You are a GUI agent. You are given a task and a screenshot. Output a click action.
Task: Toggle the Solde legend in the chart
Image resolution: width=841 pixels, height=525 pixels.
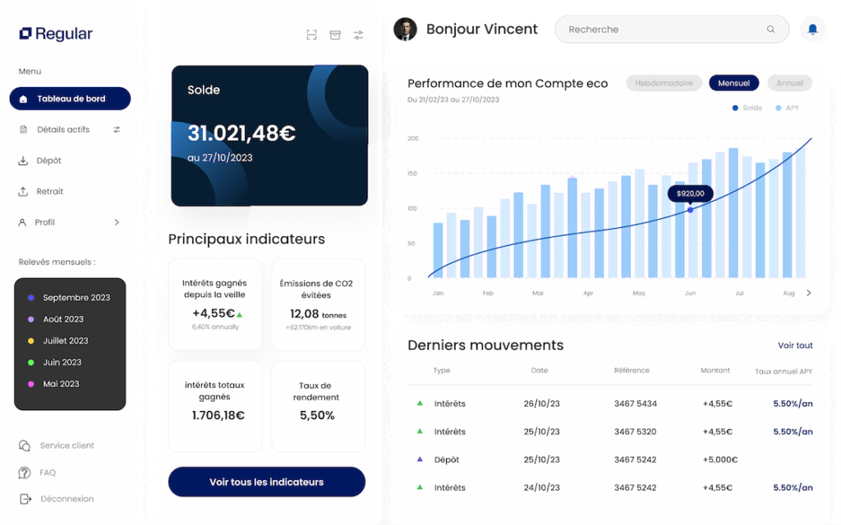click(746, 107)
